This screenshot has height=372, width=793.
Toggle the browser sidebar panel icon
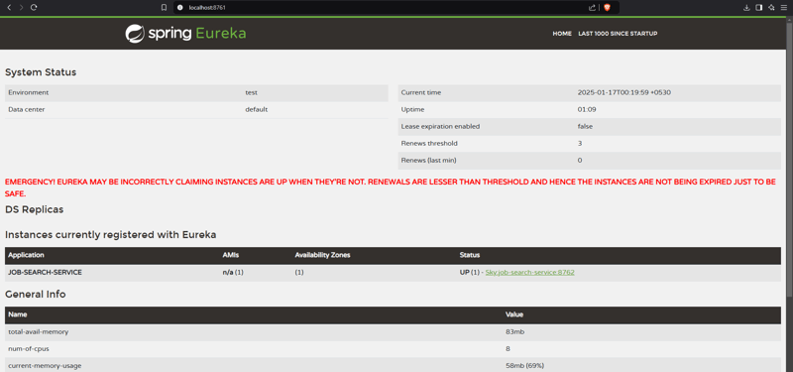(758, 7)
